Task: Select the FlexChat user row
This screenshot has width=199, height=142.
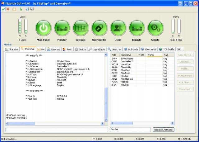Action: click(142, 70)
